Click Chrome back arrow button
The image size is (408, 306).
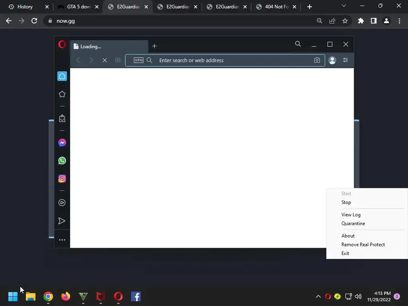[x=9, y=21]
